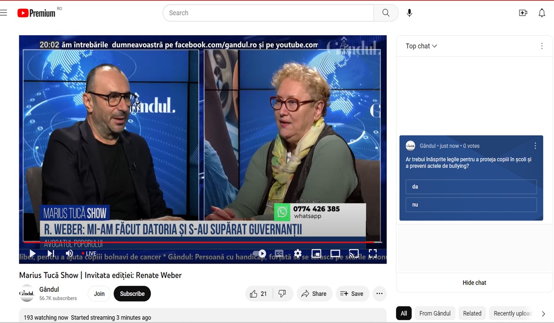Vote 'nu' in the poll
Image resolution: width=554 pixels, height=323 pixels.
(471, 204)
